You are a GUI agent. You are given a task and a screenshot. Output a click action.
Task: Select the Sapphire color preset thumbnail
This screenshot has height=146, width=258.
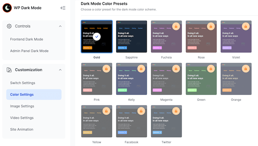click(x=132, y=36)
